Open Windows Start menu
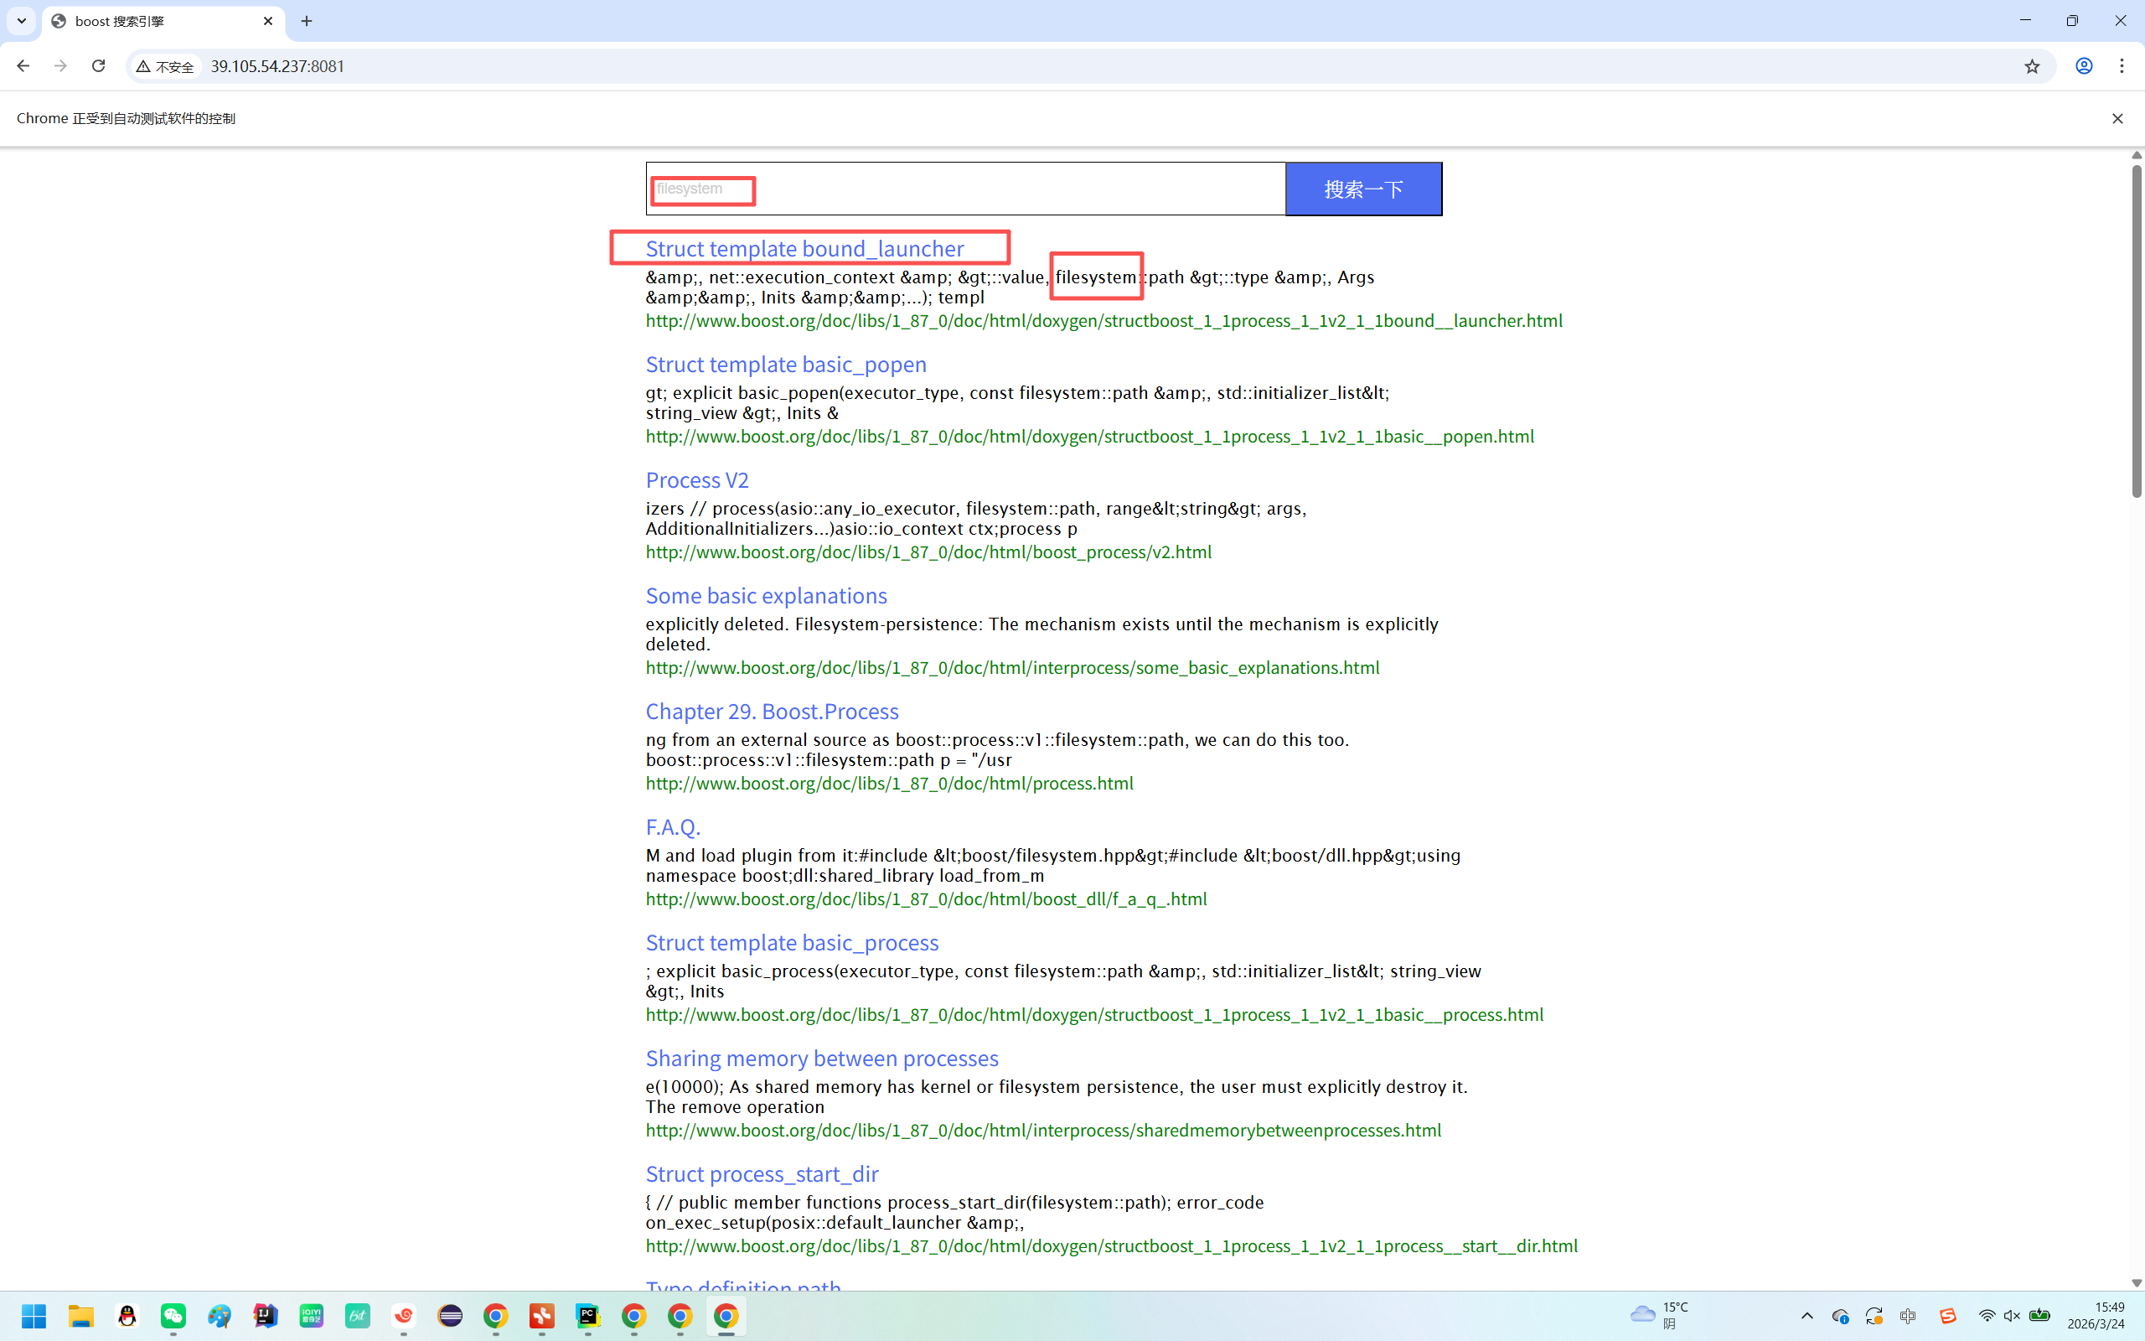The width and height of the screenshot is (2145, 1341). [34, 1316]
